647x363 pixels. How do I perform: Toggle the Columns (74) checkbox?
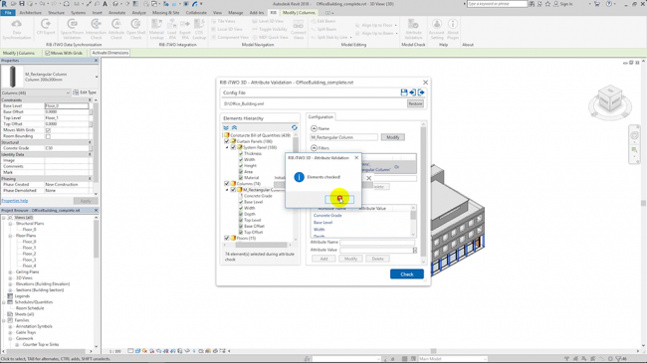(227, 184)
